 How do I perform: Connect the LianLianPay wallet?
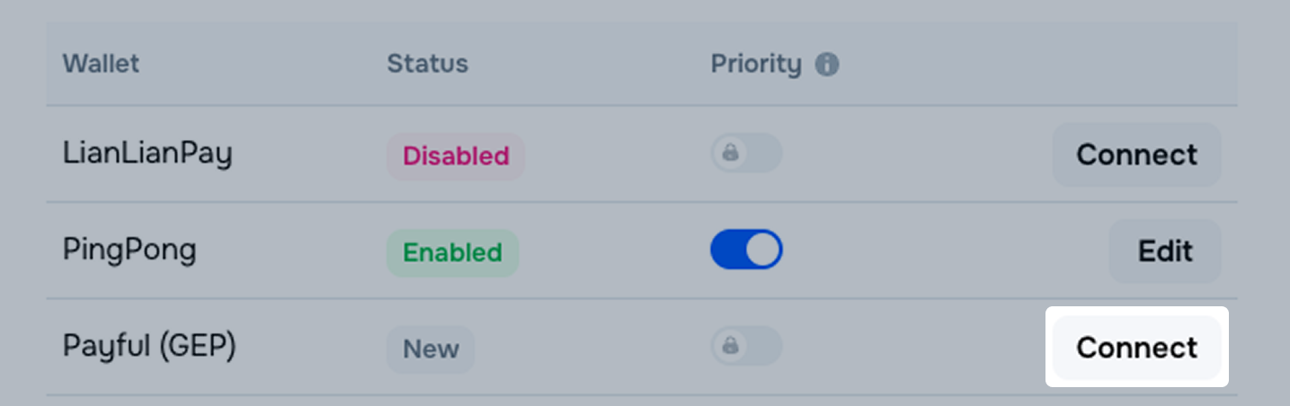click(x=1136, y=154)
